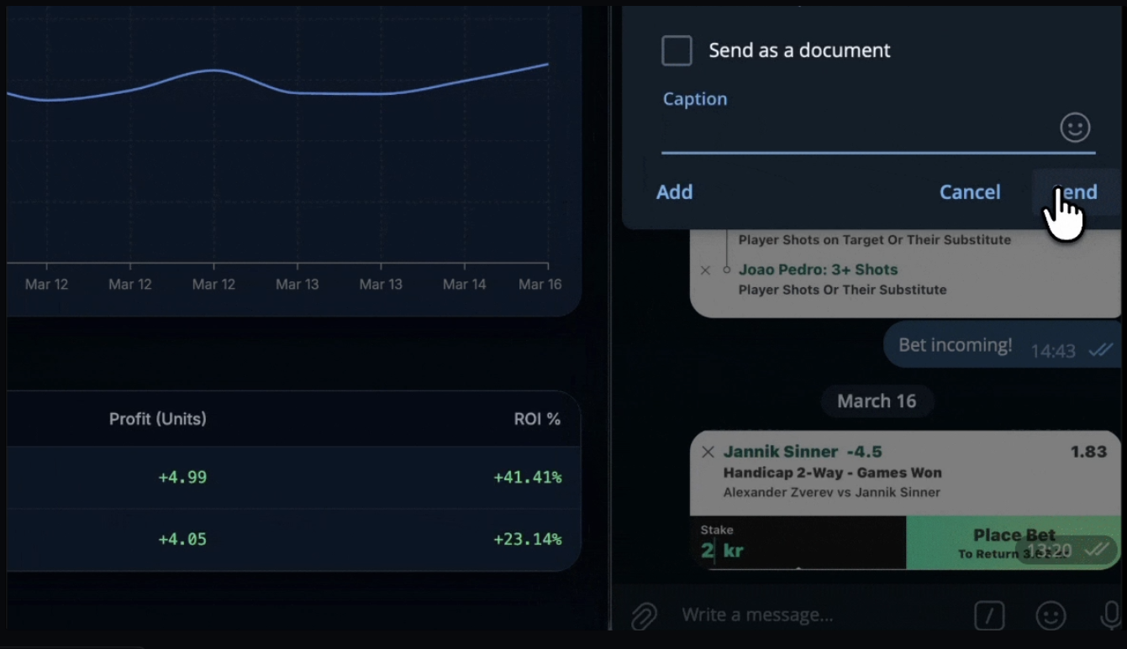
Task: Cancel the file send dialog
Action: click(969, 192)
